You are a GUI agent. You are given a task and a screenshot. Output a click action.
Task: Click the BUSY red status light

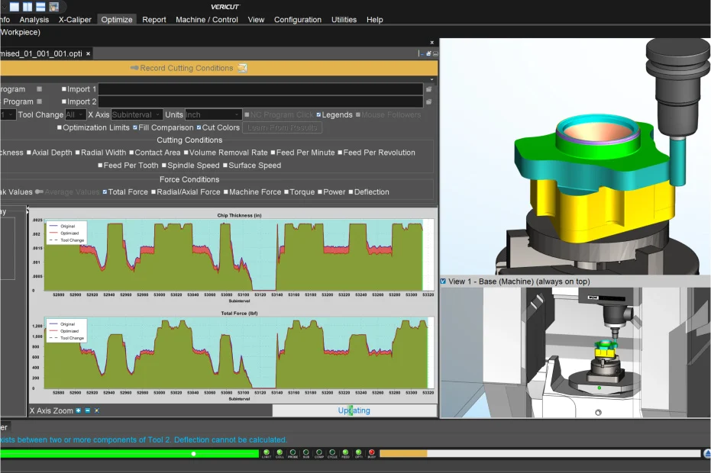pos(372,453)
